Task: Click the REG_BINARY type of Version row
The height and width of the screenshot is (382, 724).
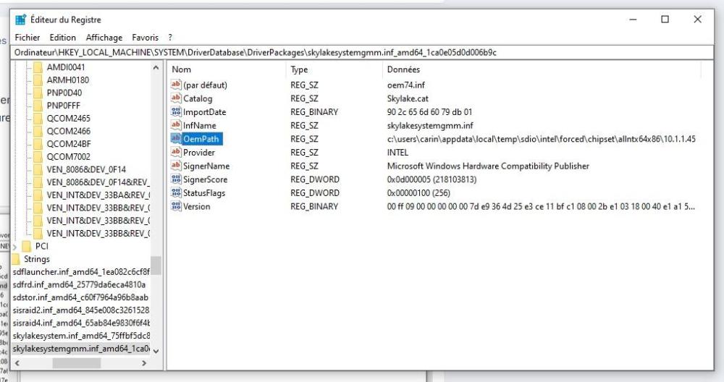Action: tap(314, 206)
